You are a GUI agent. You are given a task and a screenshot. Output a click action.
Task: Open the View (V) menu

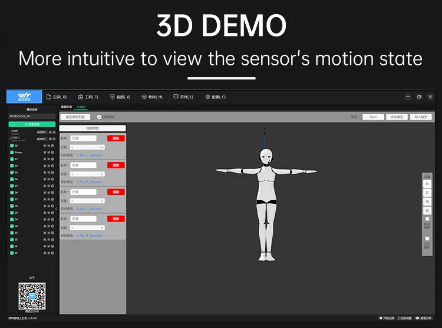click(x=120, y=97)
